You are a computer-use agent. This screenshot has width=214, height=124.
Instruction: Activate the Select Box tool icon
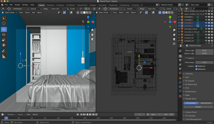(4, 18)
